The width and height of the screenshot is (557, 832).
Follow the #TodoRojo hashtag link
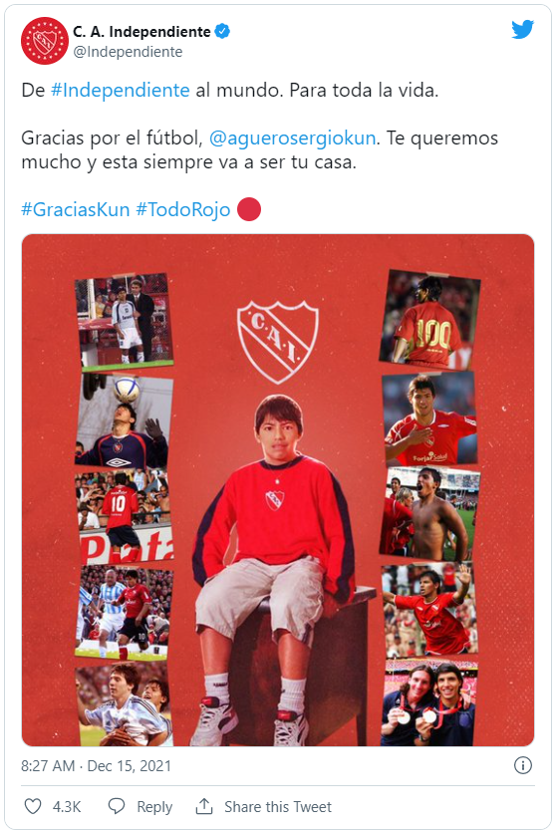point(183,209)
